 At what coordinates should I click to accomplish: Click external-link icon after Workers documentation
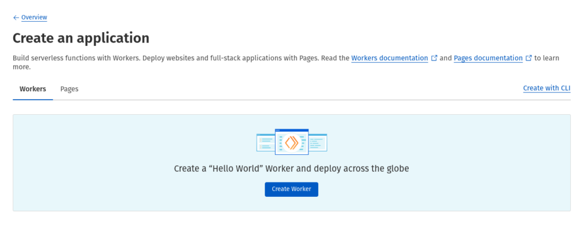(x=434, y=58)
